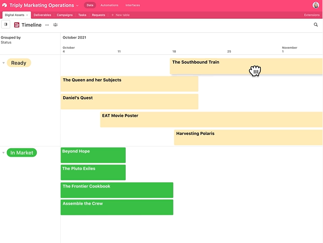
Task: Open the share view collaborators icon
Action: [55, 25]
